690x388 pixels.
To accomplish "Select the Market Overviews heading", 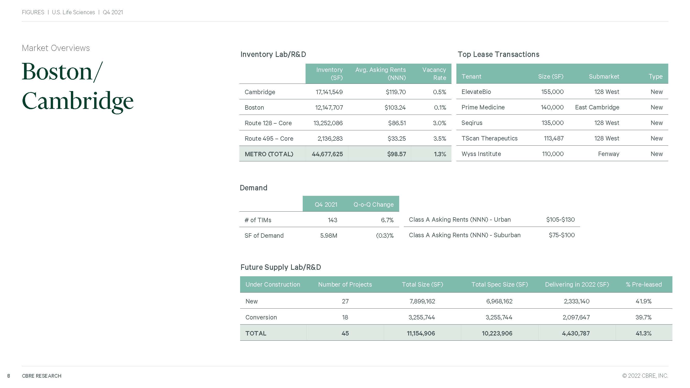I will tap(56, 48).
